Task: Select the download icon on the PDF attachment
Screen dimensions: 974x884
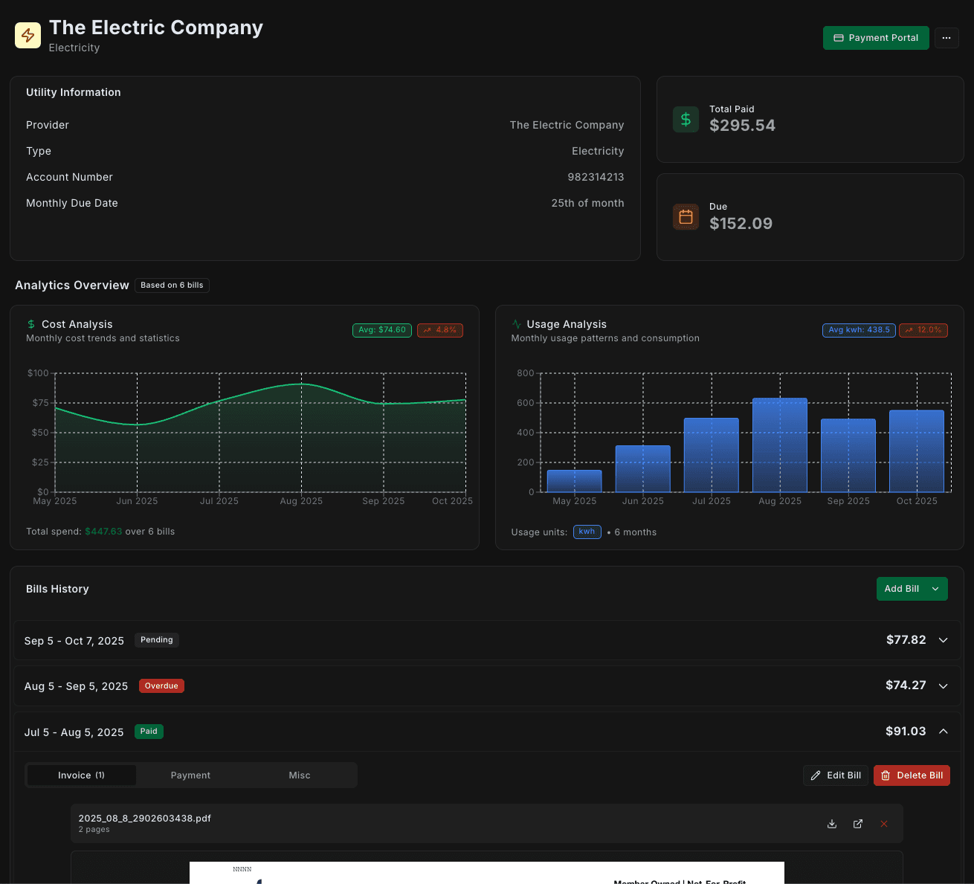Action: point(831,824)
